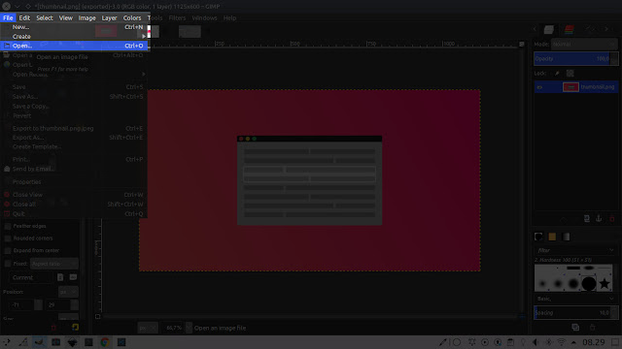Open the Aspect ratio dropdown
The width and height of the screenshot is (622, 349).
54,264
